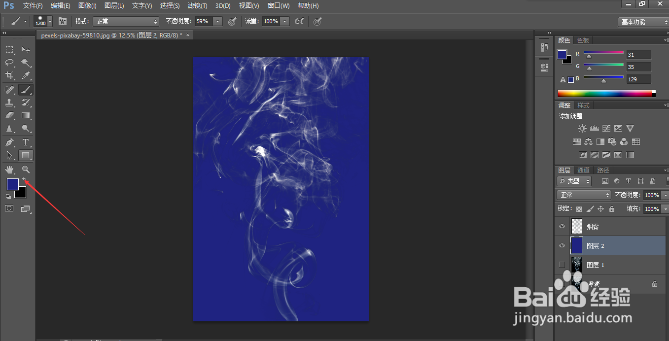Open 图像(I) menu

coord(87,6)
